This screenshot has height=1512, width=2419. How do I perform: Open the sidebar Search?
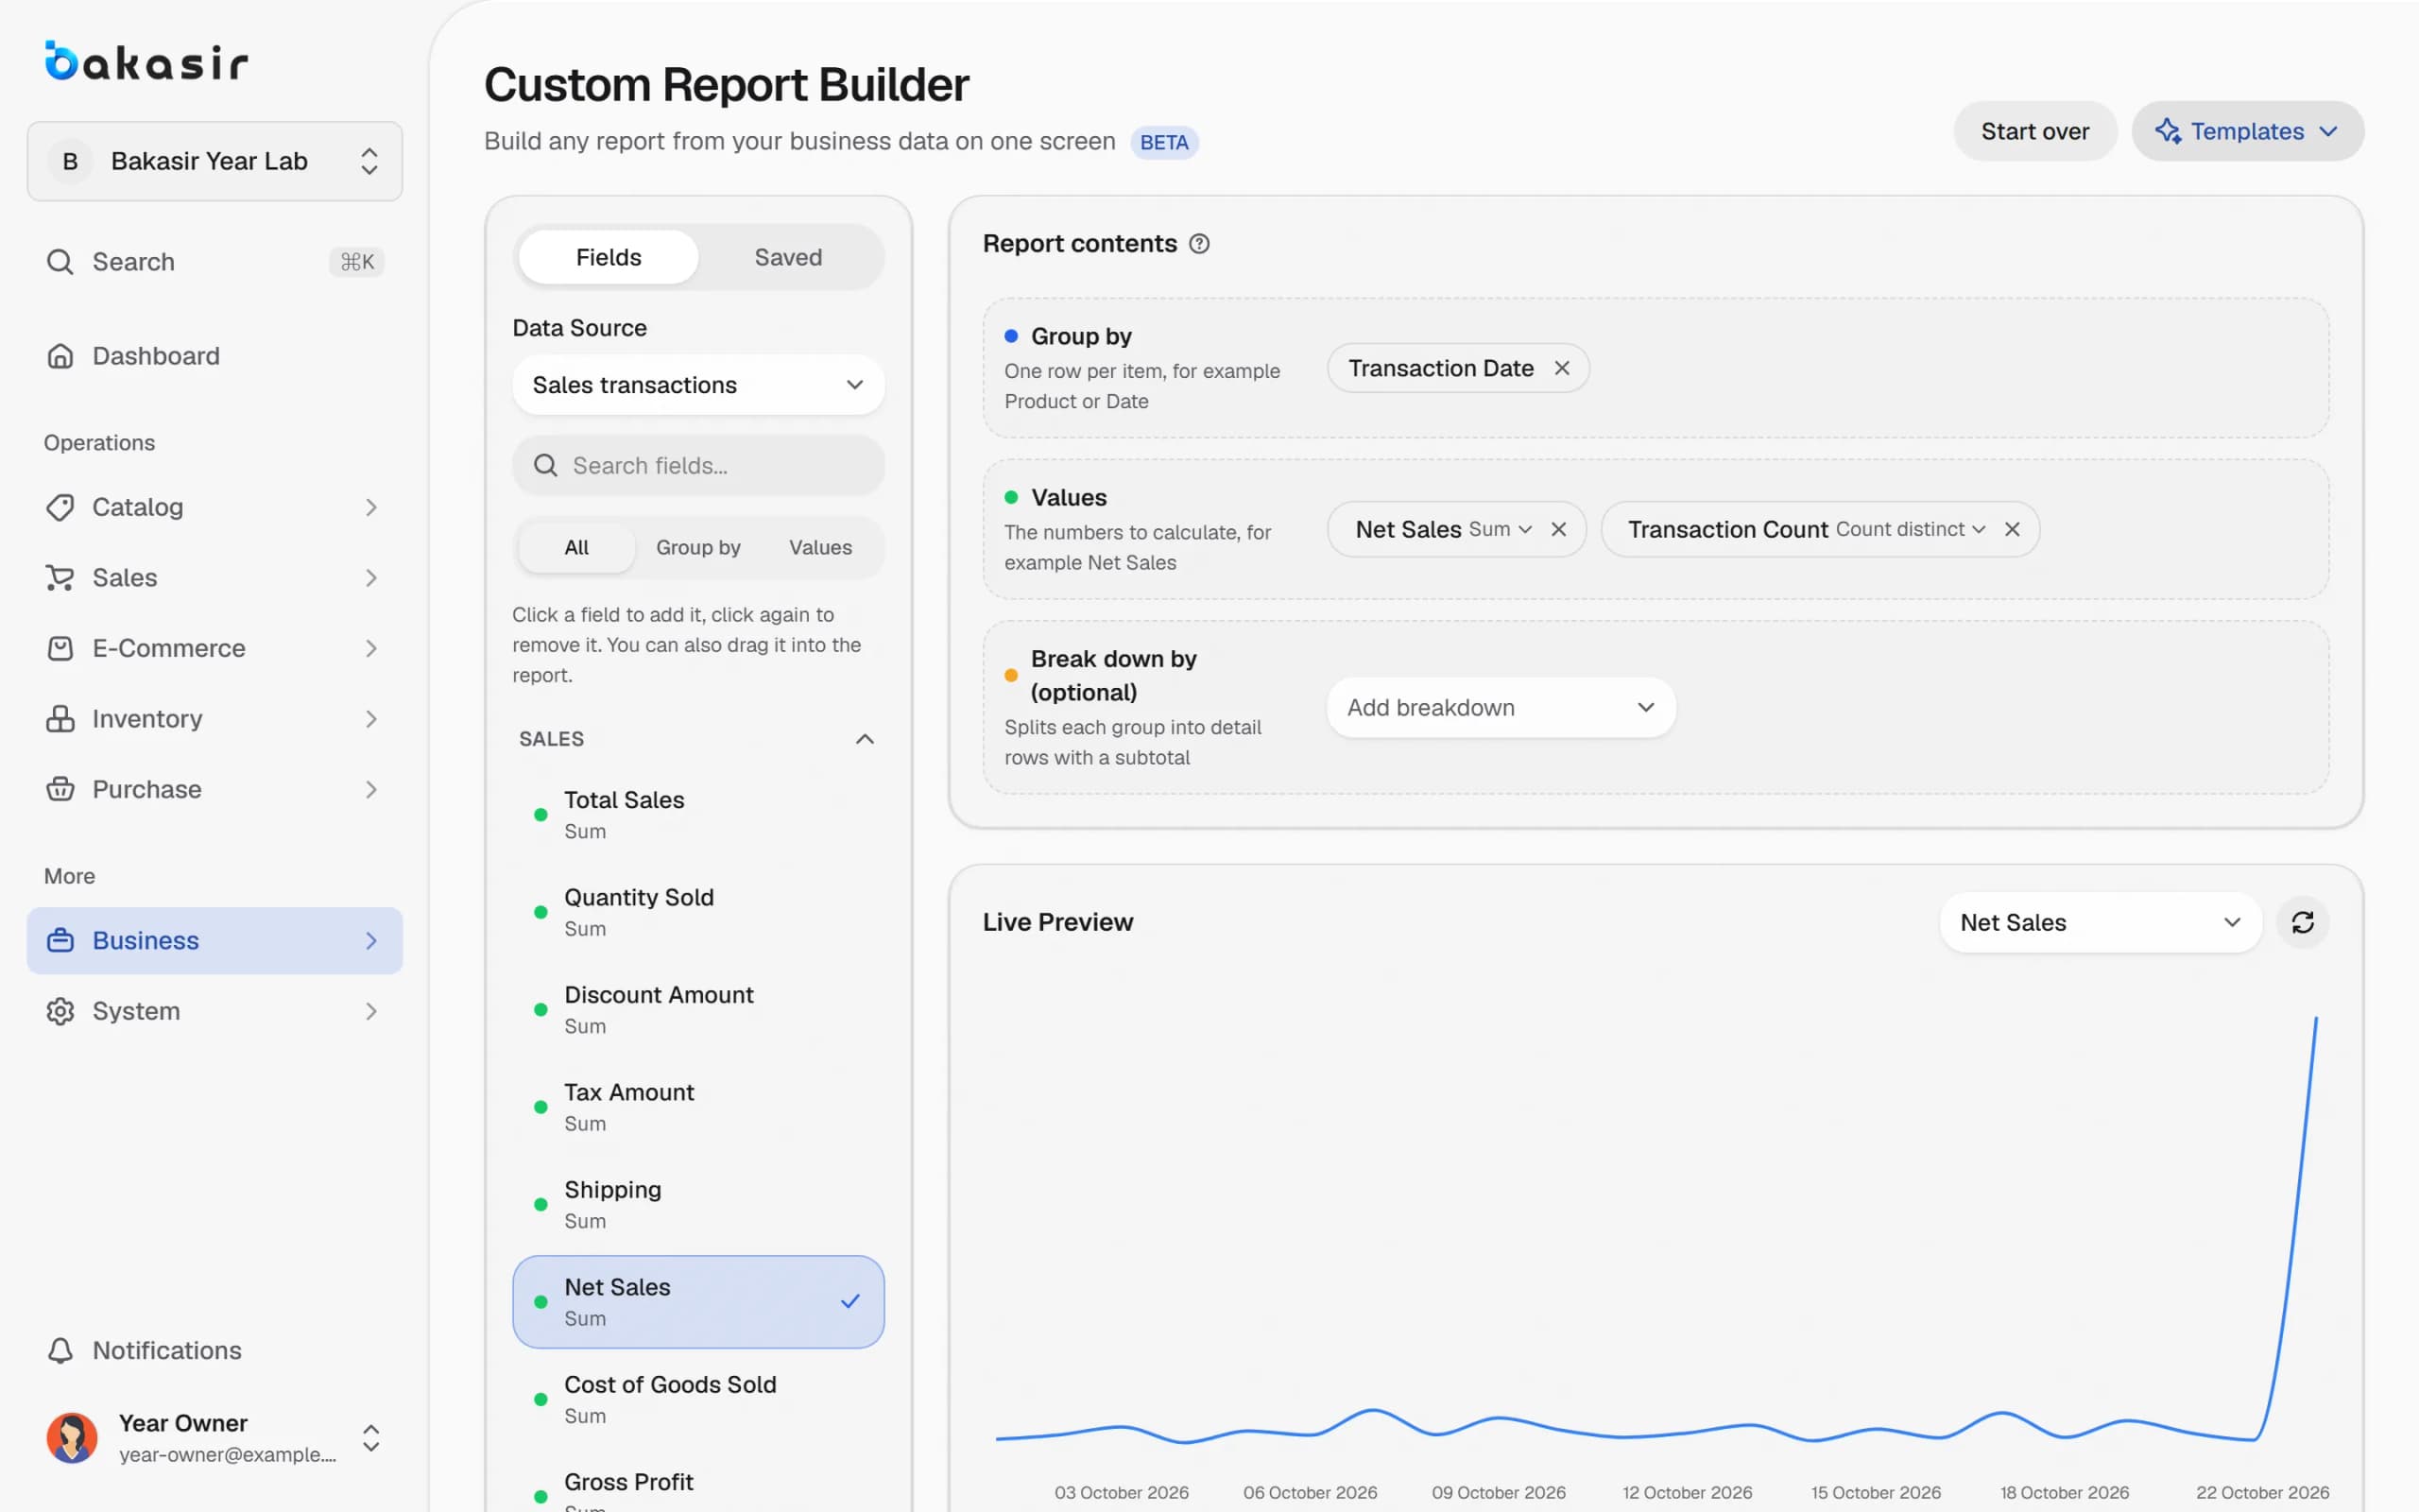click(214, 262)
